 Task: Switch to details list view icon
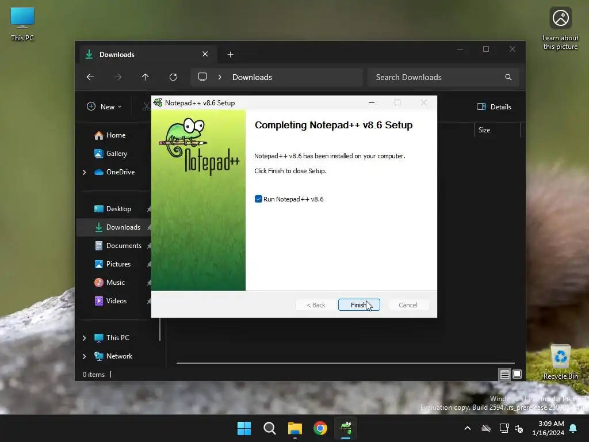pyautogui.click(x=504, y=374)
